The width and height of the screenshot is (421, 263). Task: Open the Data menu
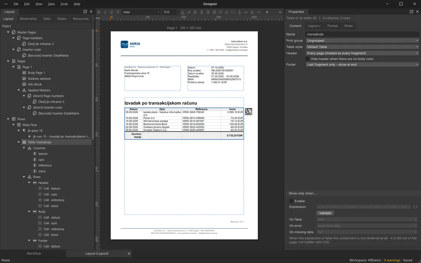51,4
